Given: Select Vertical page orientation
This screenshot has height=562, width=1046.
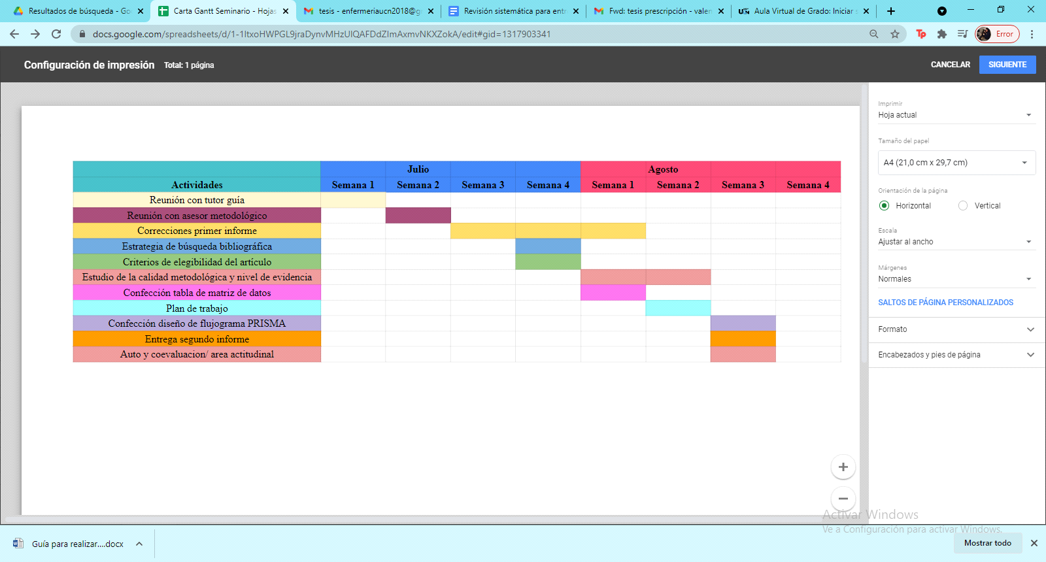Looking at the screenshot, I should click(x=963, y=206).
